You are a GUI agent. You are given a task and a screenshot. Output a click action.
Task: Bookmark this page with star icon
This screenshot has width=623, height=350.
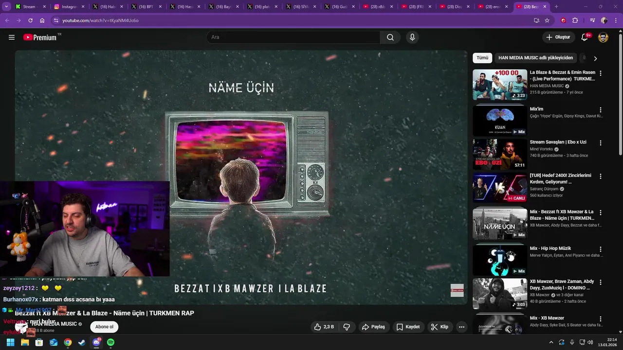point(547,20)
